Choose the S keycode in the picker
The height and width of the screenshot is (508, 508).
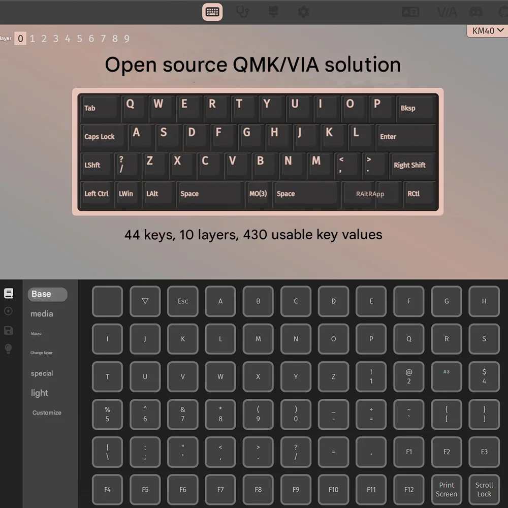pos(484,339)
